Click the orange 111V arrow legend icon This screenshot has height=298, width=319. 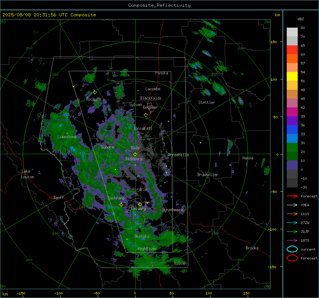(292, 214)
